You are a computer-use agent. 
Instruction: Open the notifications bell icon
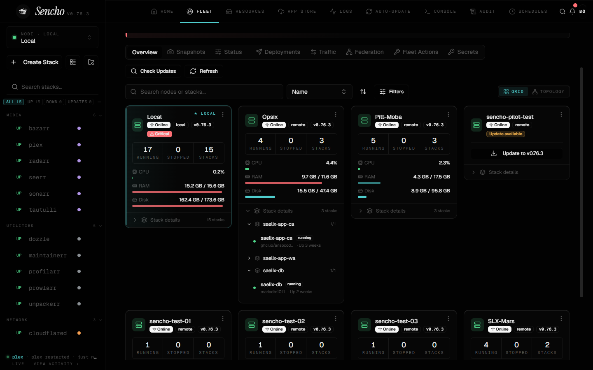pyautogui.click(x=572, y=12)
